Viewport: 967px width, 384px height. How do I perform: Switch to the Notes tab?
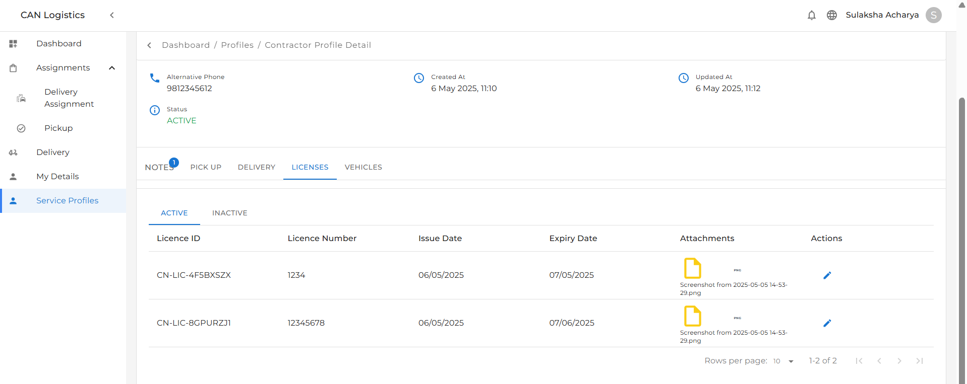[x=159, y=167]
